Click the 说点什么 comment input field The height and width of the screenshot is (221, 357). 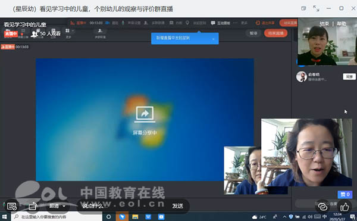coord(123,206)
